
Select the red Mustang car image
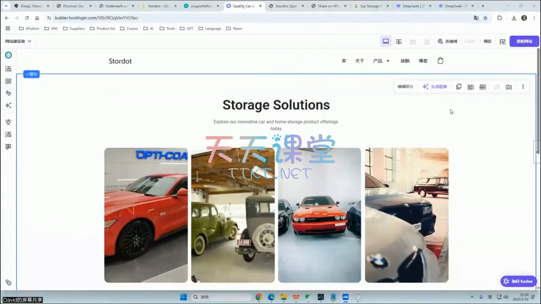tap(146, 215)
